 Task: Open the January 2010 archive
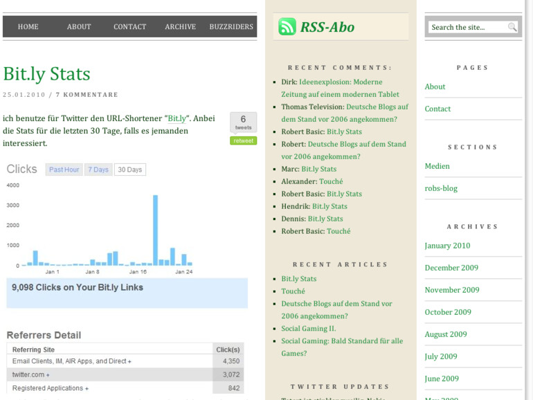(x=447, y=246)
